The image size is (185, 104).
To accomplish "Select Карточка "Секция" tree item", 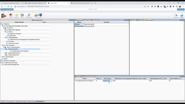I will (x=15, y=34).
